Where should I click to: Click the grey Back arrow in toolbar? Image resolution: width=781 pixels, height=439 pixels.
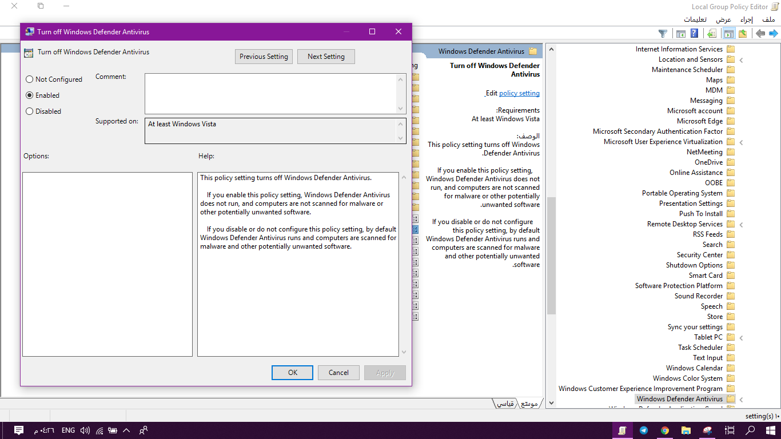760,34
